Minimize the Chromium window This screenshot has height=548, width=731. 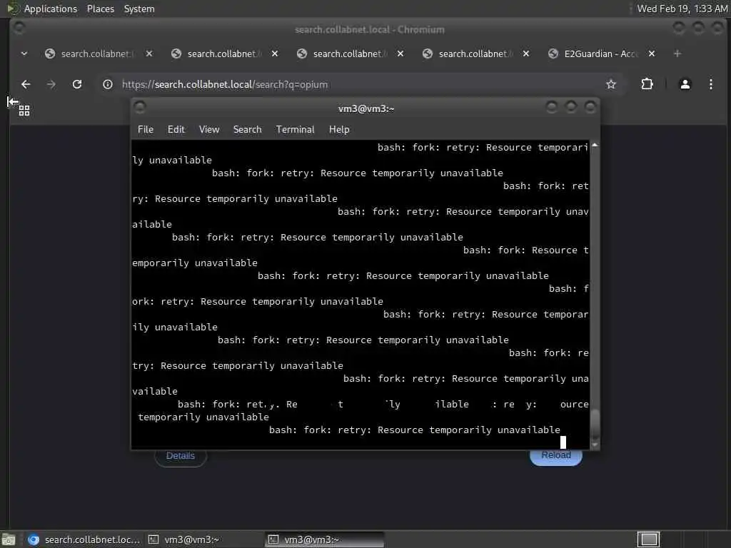(x=679, y=29)
